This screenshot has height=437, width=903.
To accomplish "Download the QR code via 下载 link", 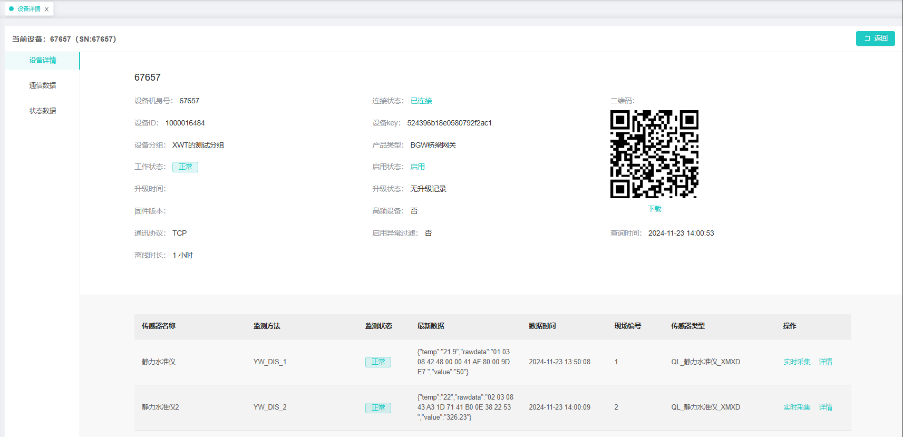I will 654,209.
